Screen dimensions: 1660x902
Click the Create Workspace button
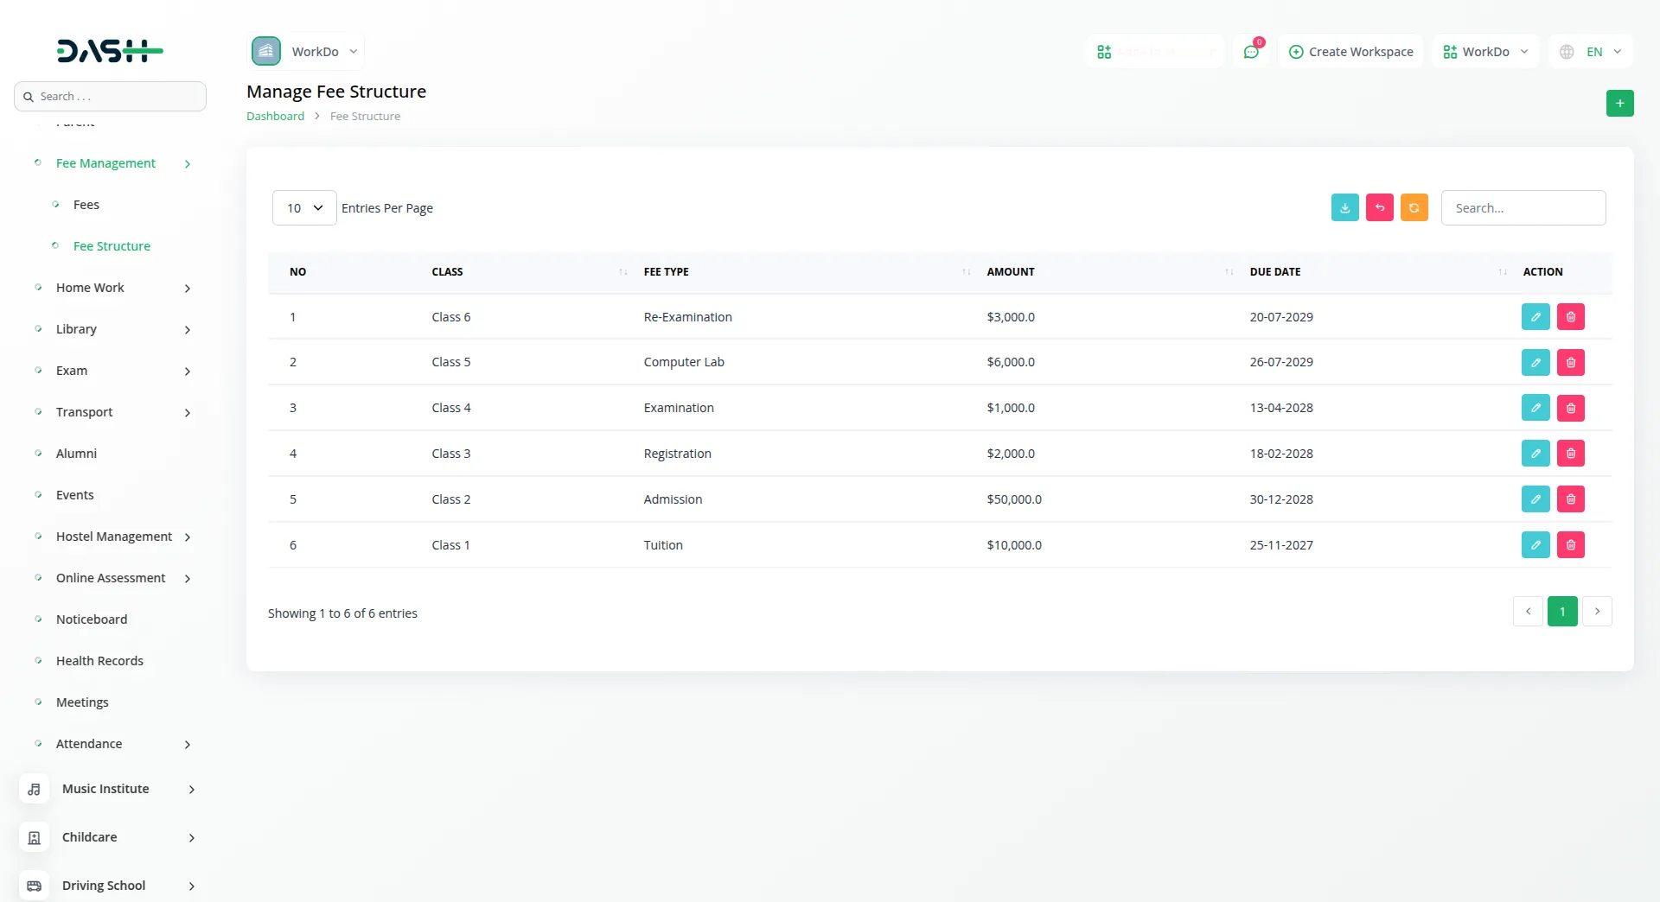point(1350,52)
